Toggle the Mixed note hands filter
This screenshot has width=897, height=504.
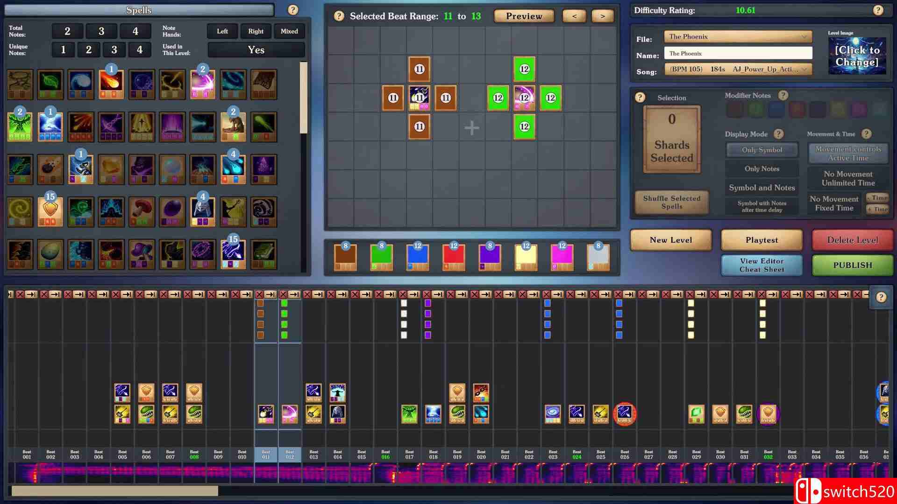[x=289, y=31]
